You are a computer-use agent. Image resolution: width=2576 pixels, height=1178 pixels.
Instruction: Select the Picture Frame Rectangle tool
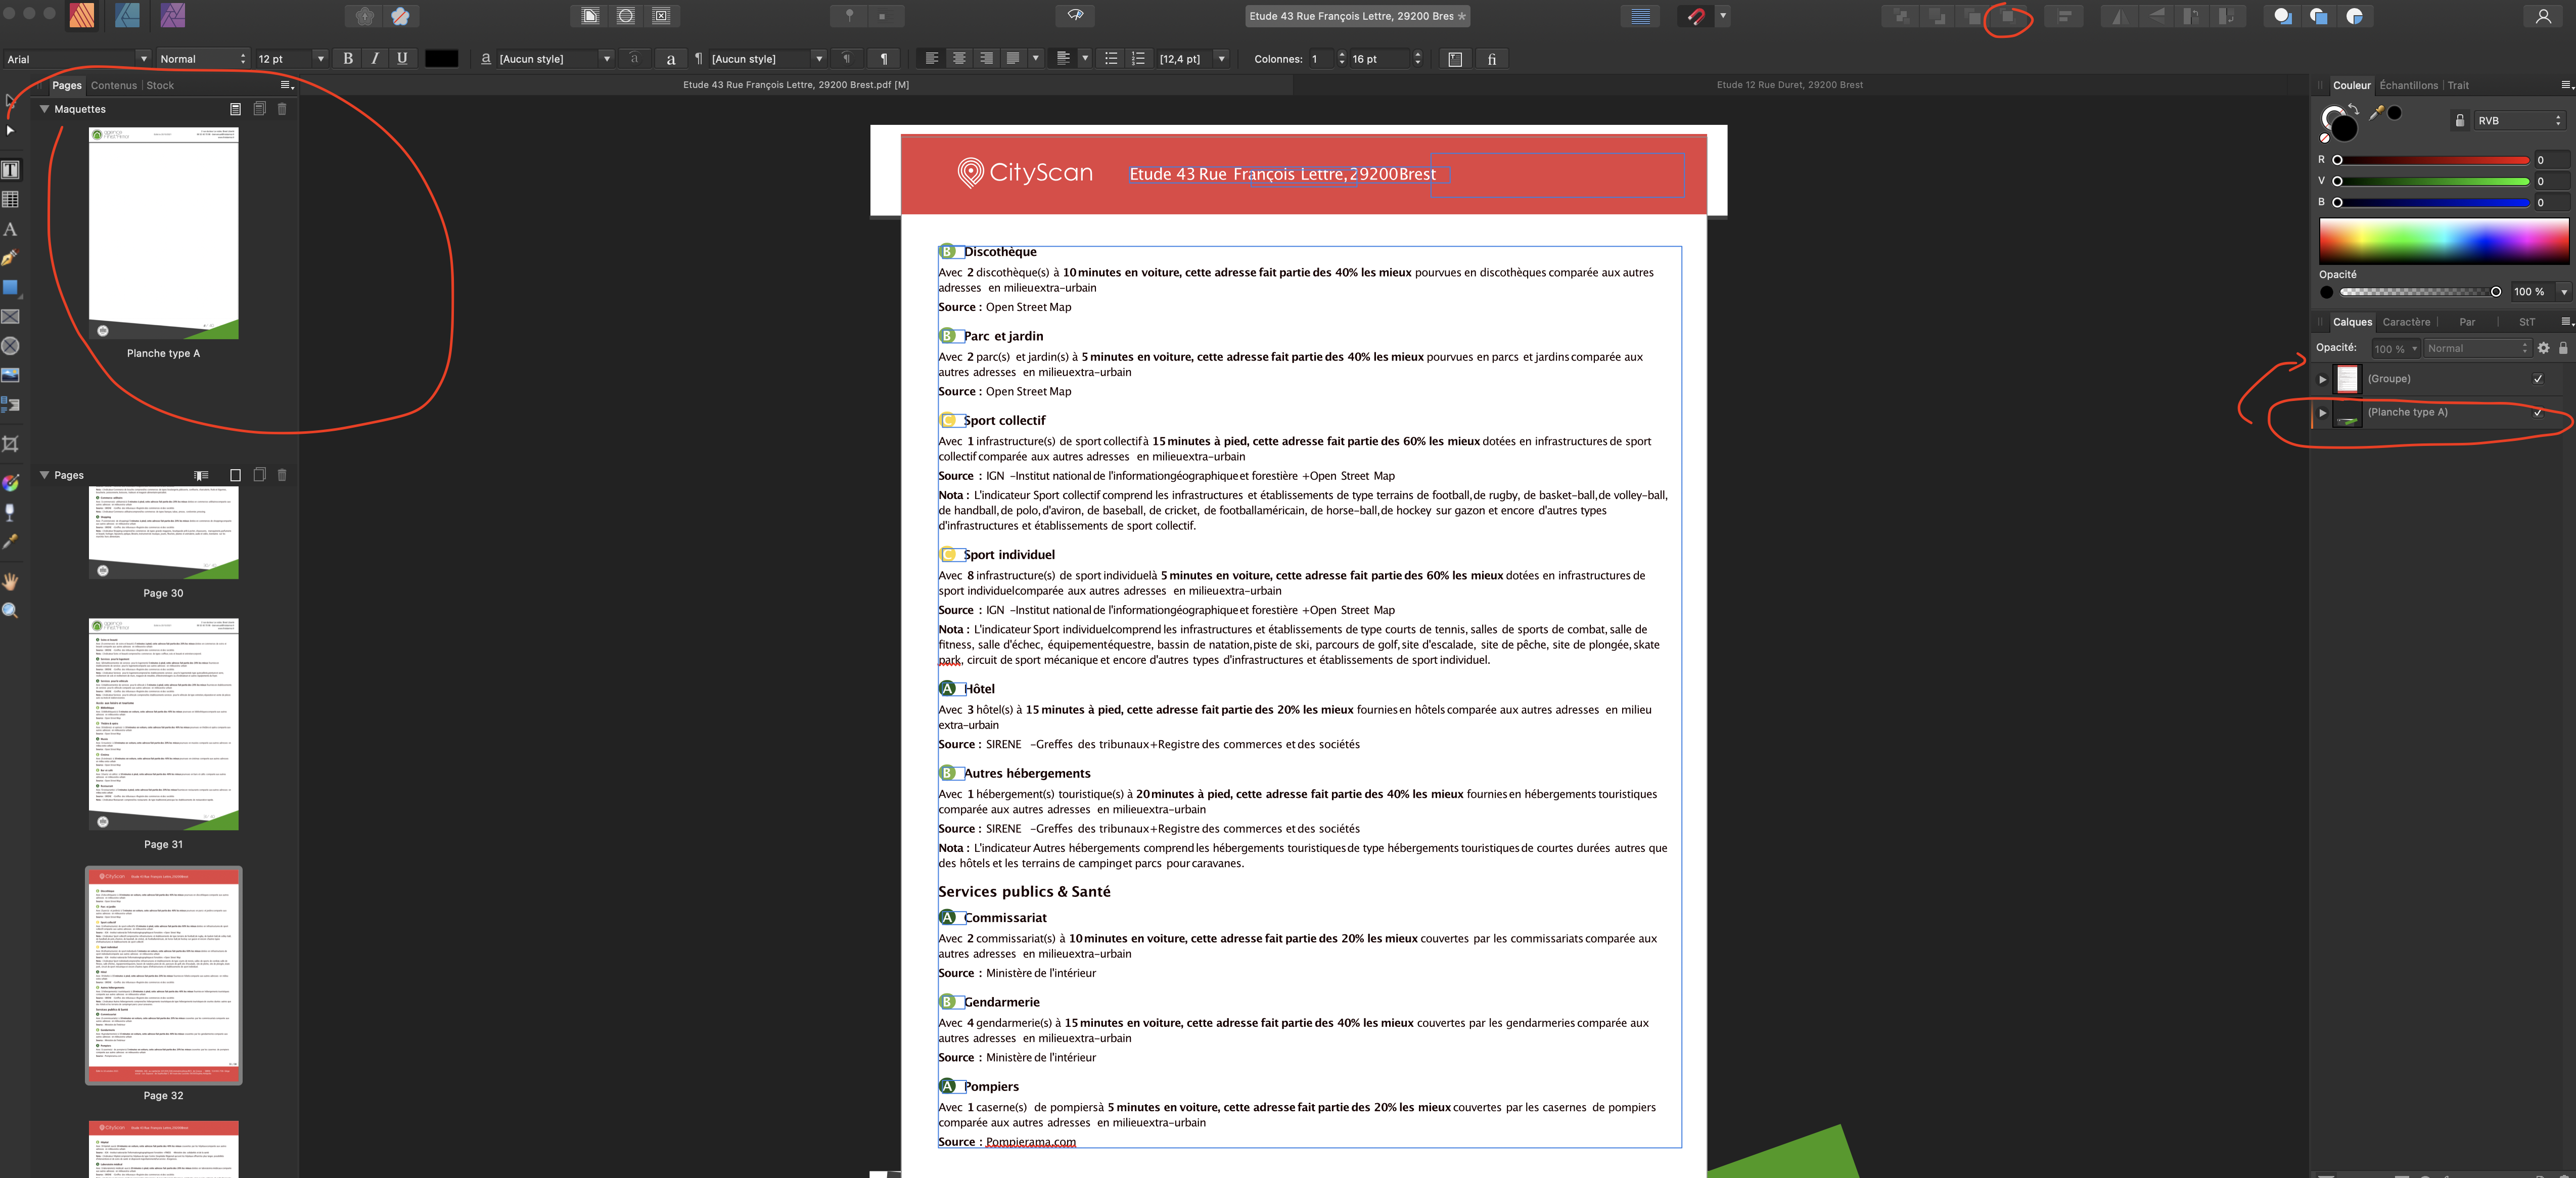[x=11, y=317]
